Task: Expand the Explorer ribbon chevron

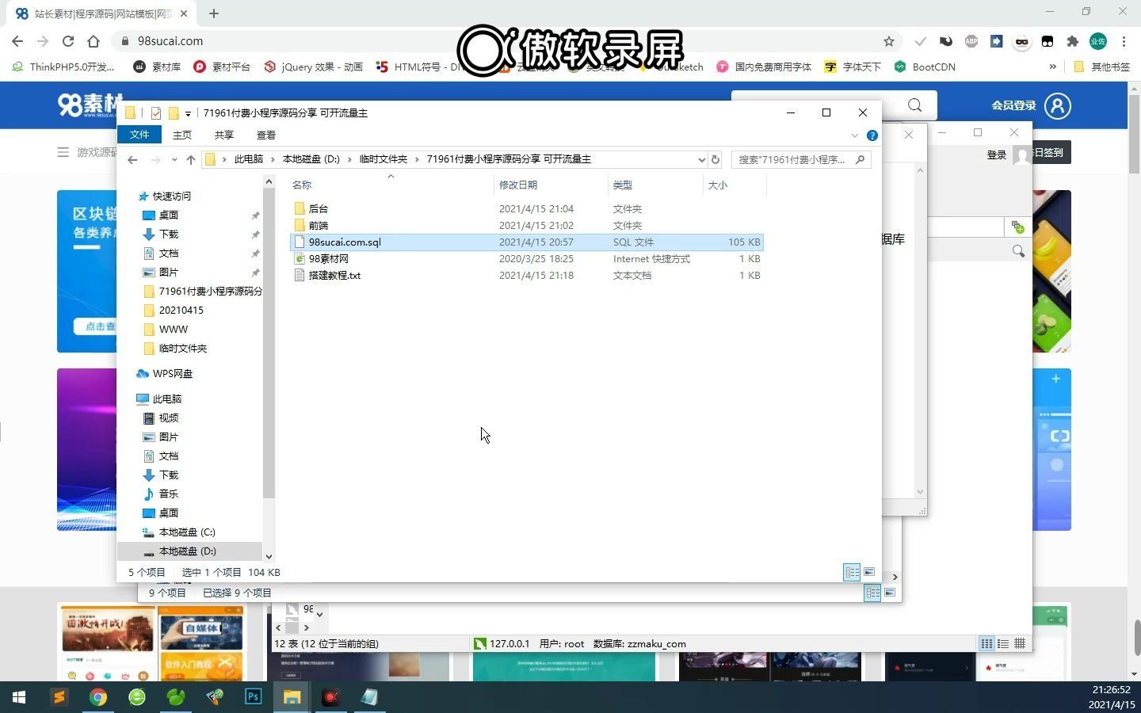Action: tap(855, 135)
